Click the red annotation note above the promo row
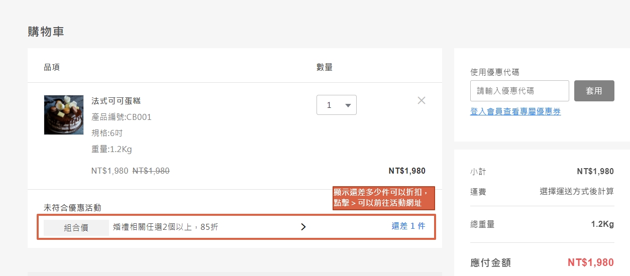The width and height of the screenshot is (630, 276). coord(383,198)
